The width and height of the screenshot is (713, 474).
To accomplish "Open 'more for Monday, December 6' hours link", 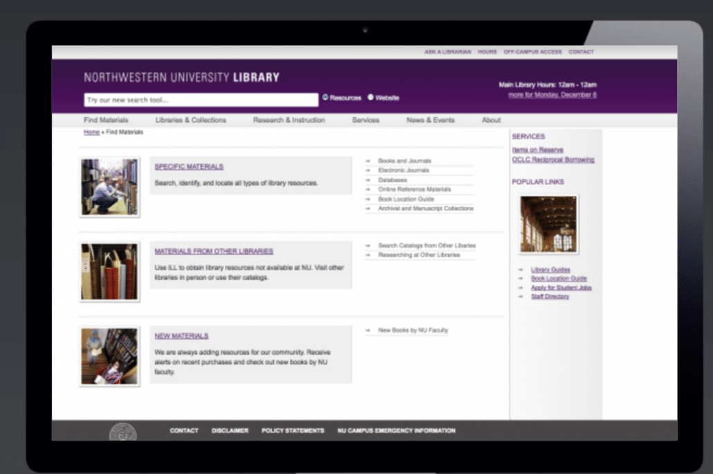I will (x=552, y=95).
